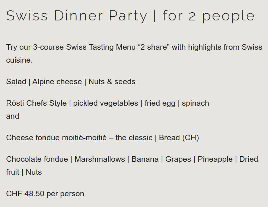Viewport: 268px width, 207px height.
Task: Click the Alpine cheese text
Action: (x=57, y=82)
